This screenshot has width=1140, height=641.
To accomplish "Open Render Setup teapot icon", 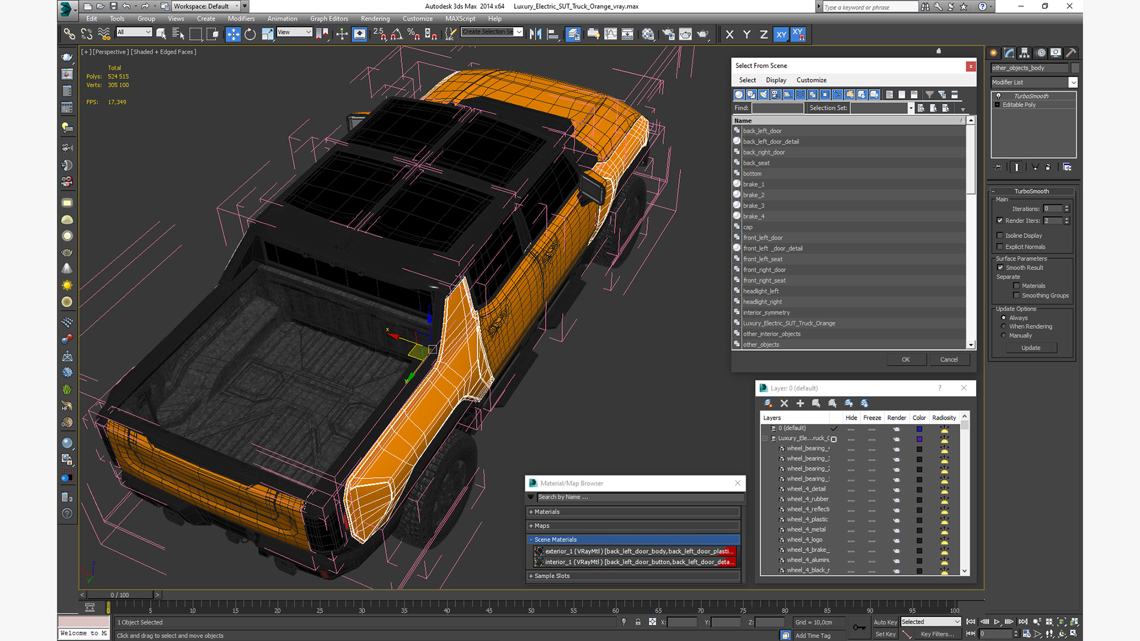I will (x=668, y=34).
